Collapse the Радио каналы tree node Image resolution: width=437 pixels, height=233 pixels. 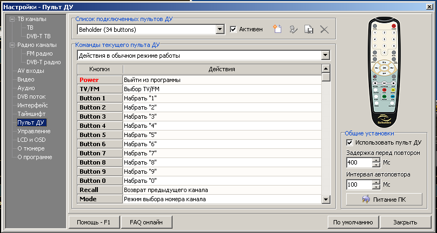[x=12, y=45]
